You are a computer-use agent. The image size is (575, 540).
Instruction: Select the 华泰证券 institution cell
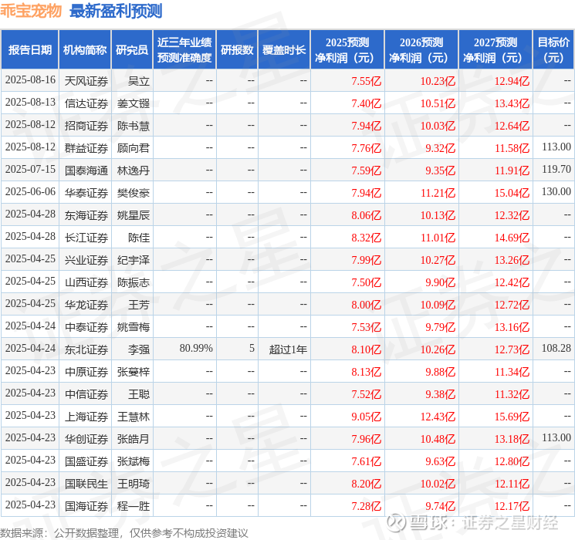tap(86, 193)
